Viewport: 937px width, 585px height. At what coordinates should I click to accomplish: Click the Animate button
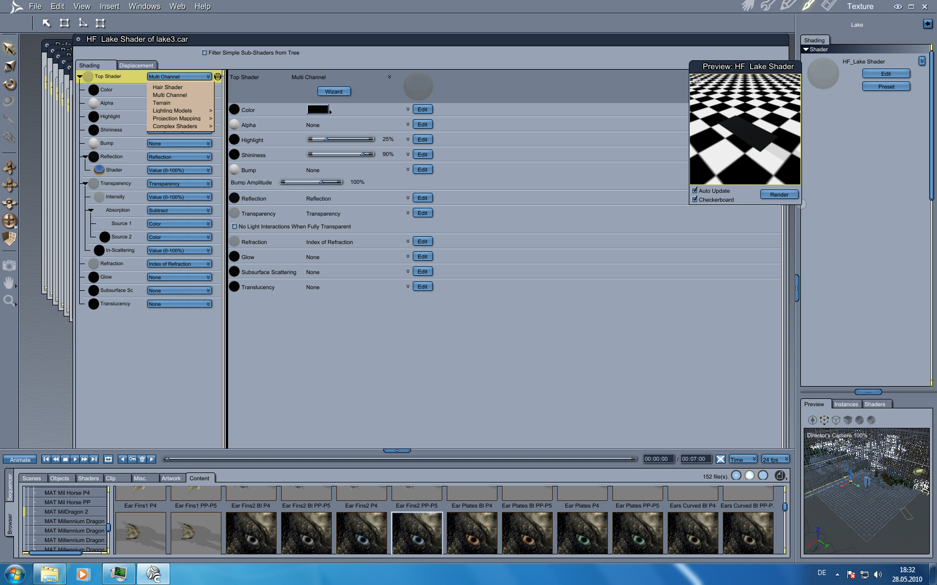20,460
